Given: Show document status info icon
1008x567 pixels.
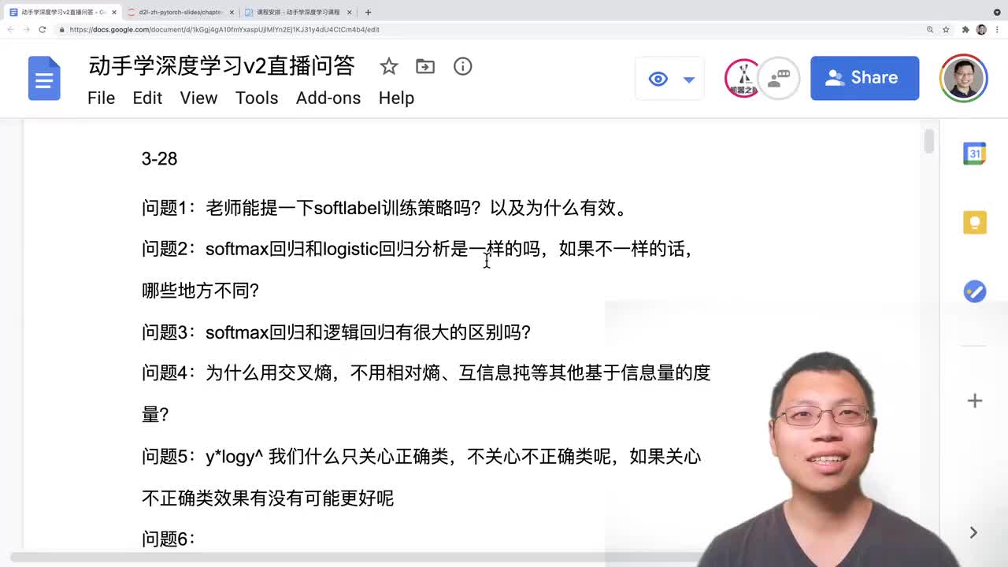Looking at the screenshot, I should click(x=463, y=66).
